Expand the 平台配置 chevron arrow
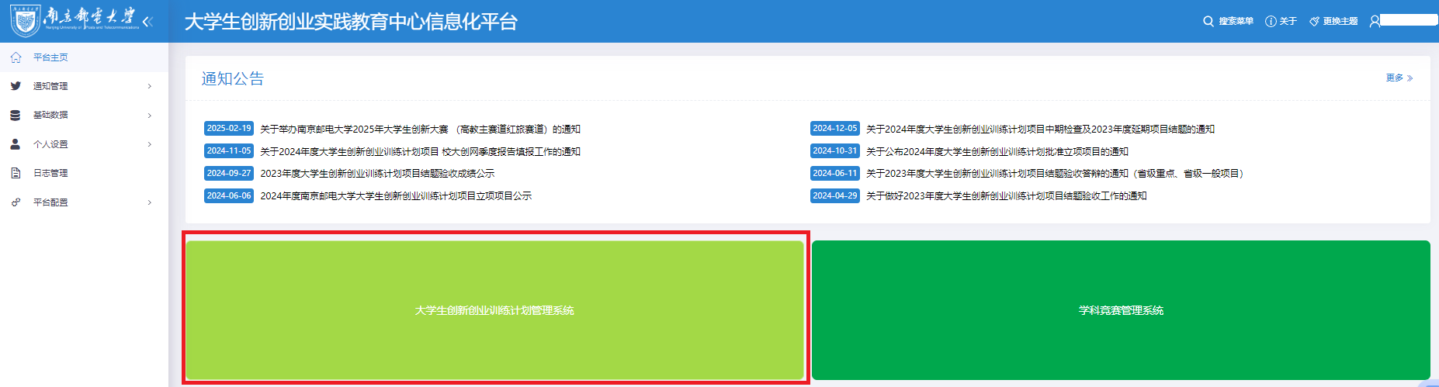This screenshot has height=387, width=1439. pos(150,202)
